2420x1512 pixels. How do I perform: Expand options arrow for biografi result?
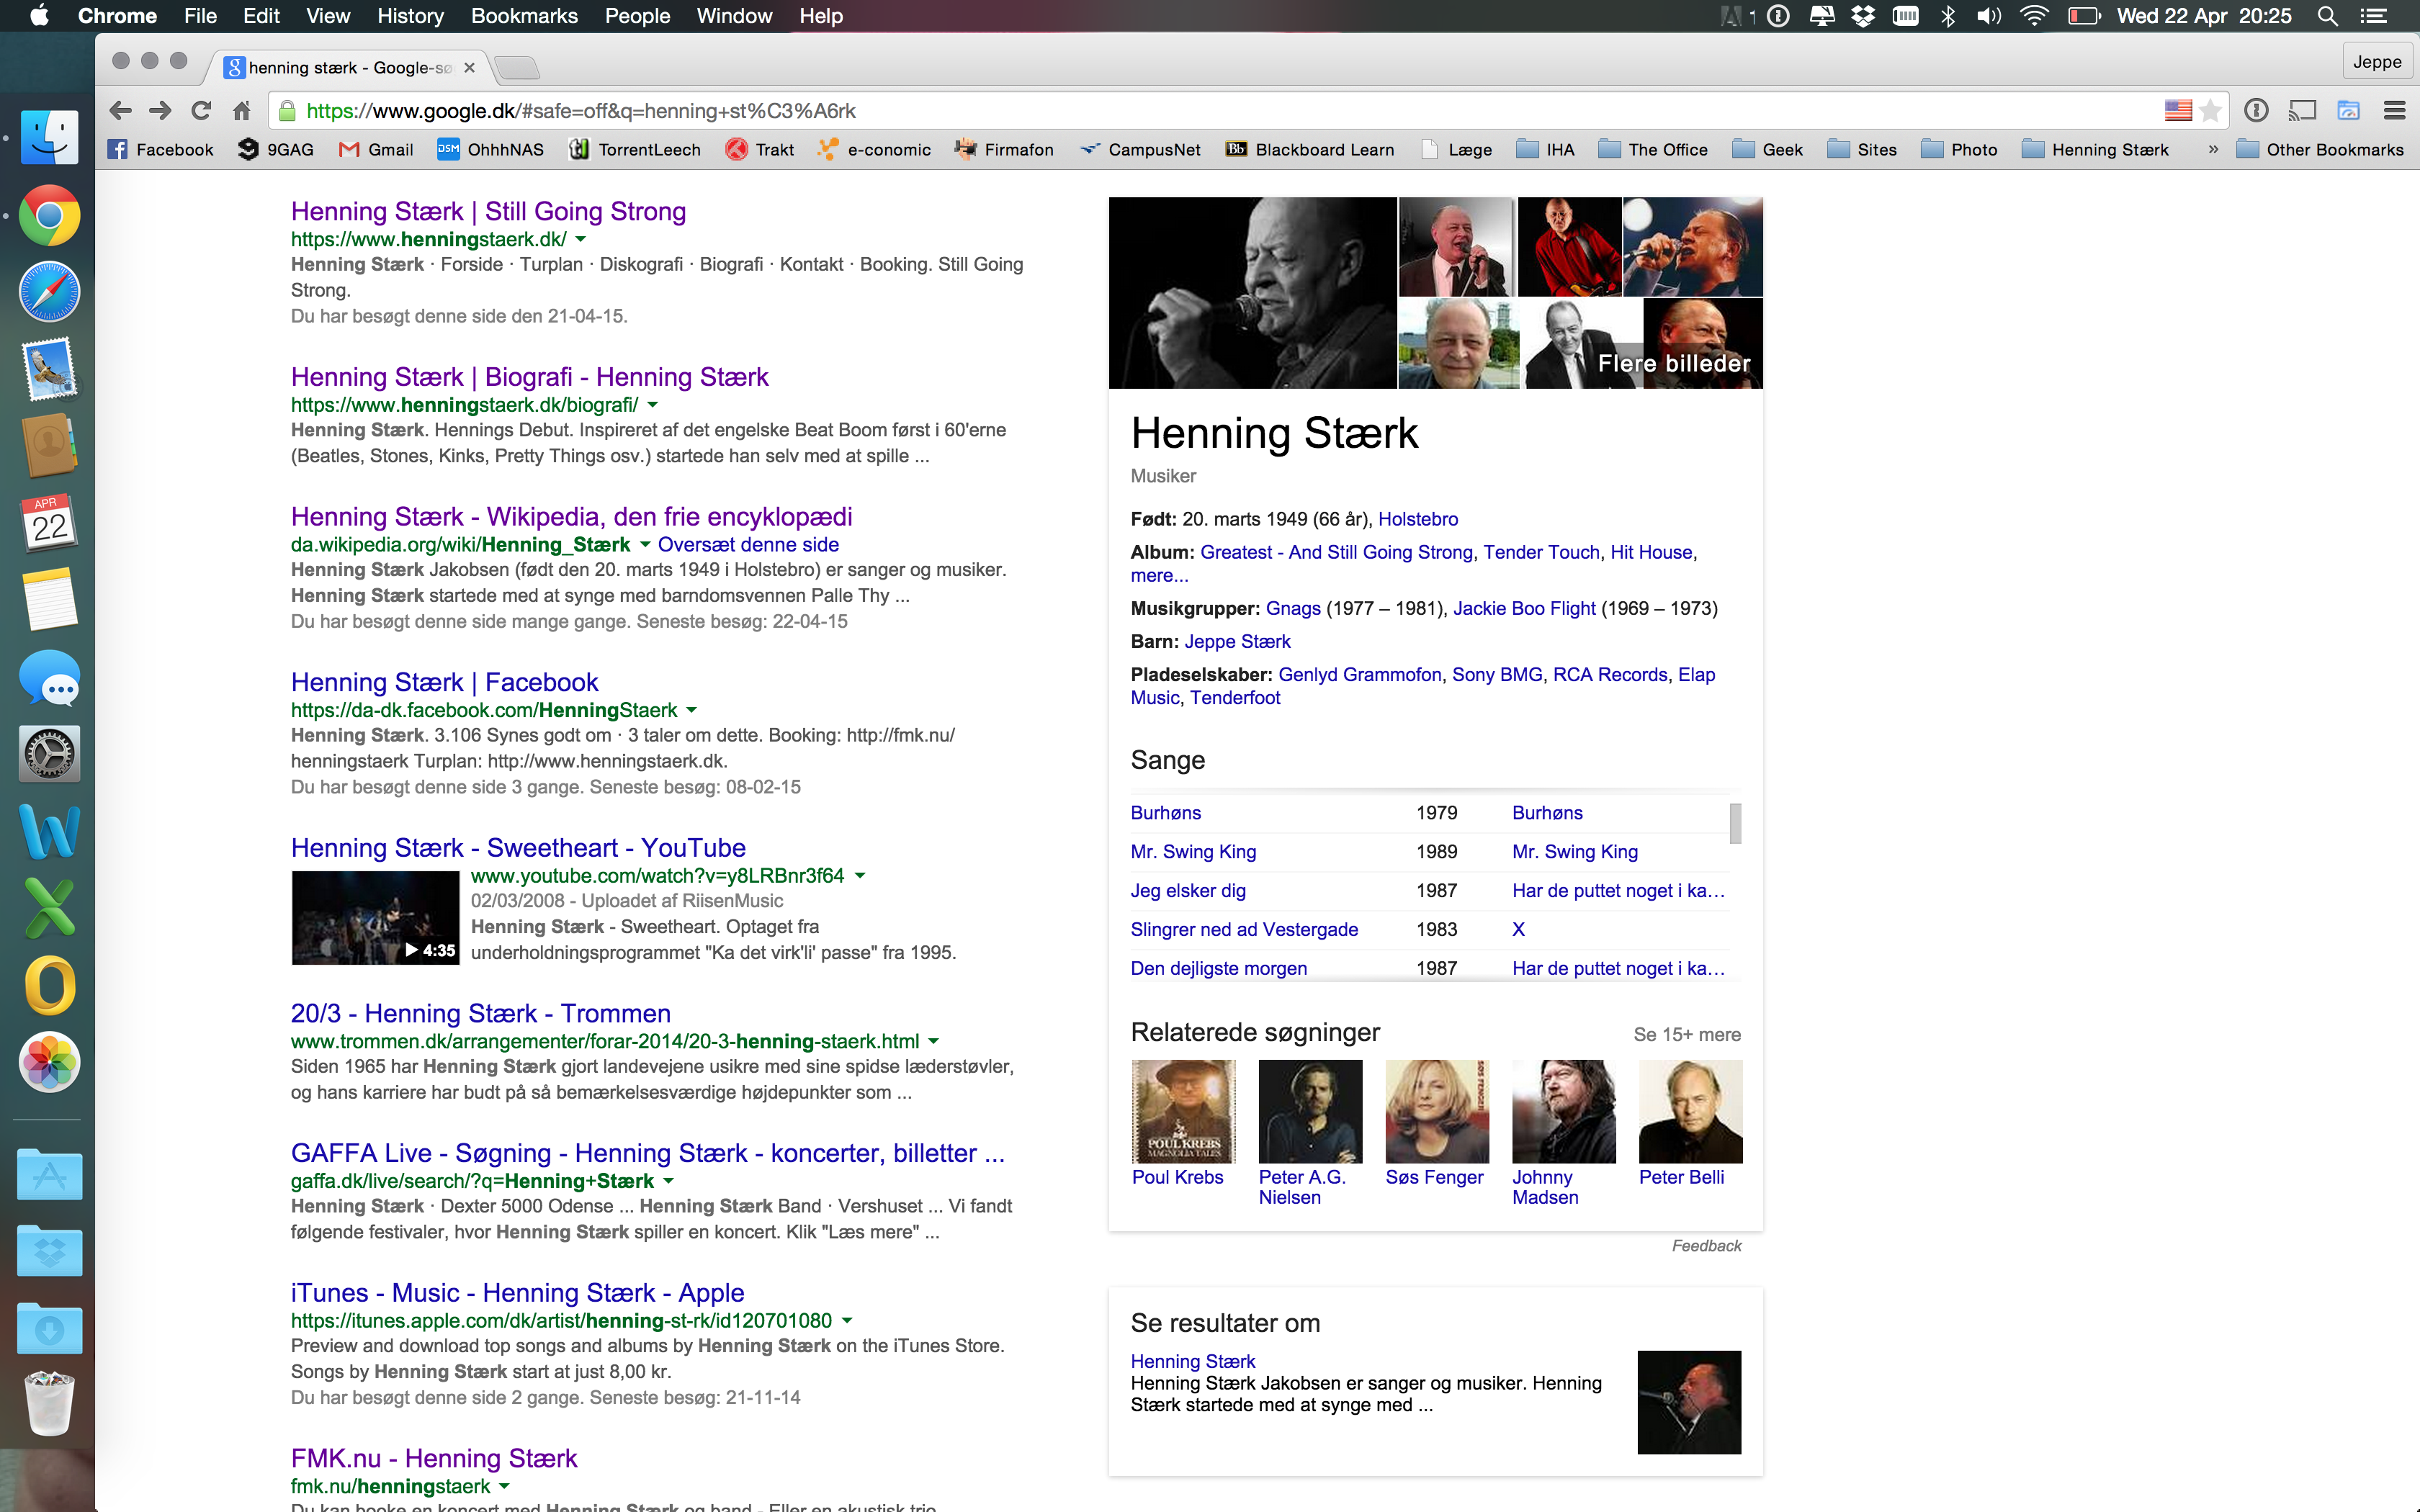tap(653, 406)
